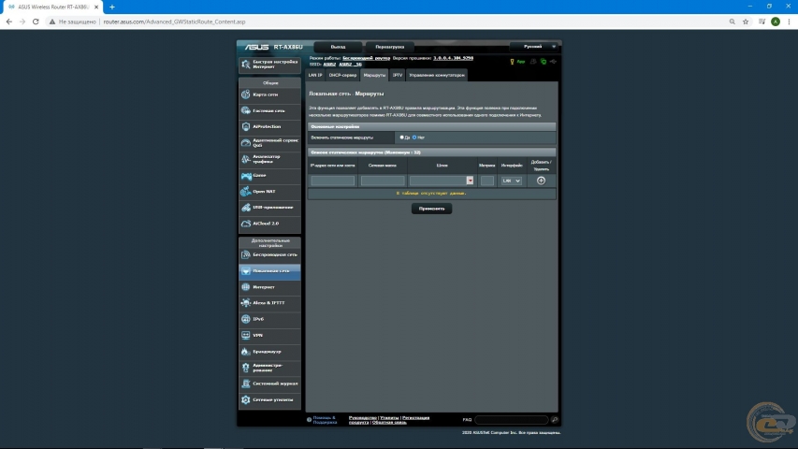
Task: Open AiCloud 2.0 cloud icon
Action: coord(246,224)
